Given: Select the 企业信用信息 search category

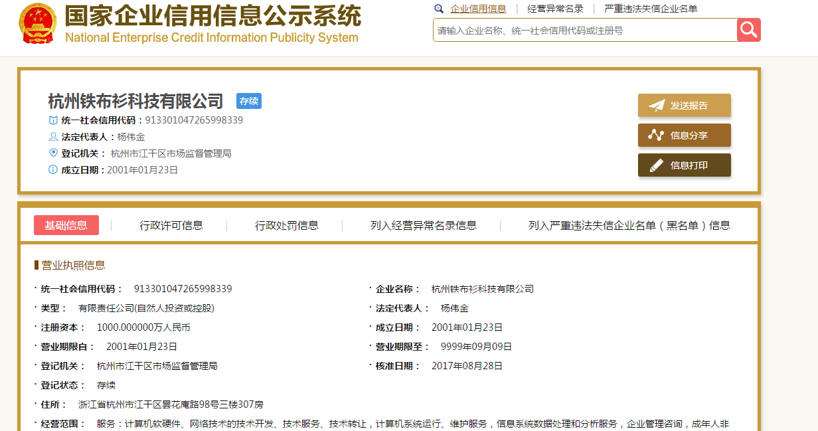Looking at the screenshot, I should [478, 9].
